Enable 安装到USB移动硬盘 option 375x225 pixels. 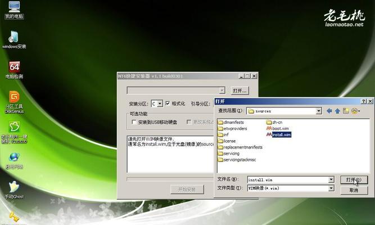click(x=134, y=121)
